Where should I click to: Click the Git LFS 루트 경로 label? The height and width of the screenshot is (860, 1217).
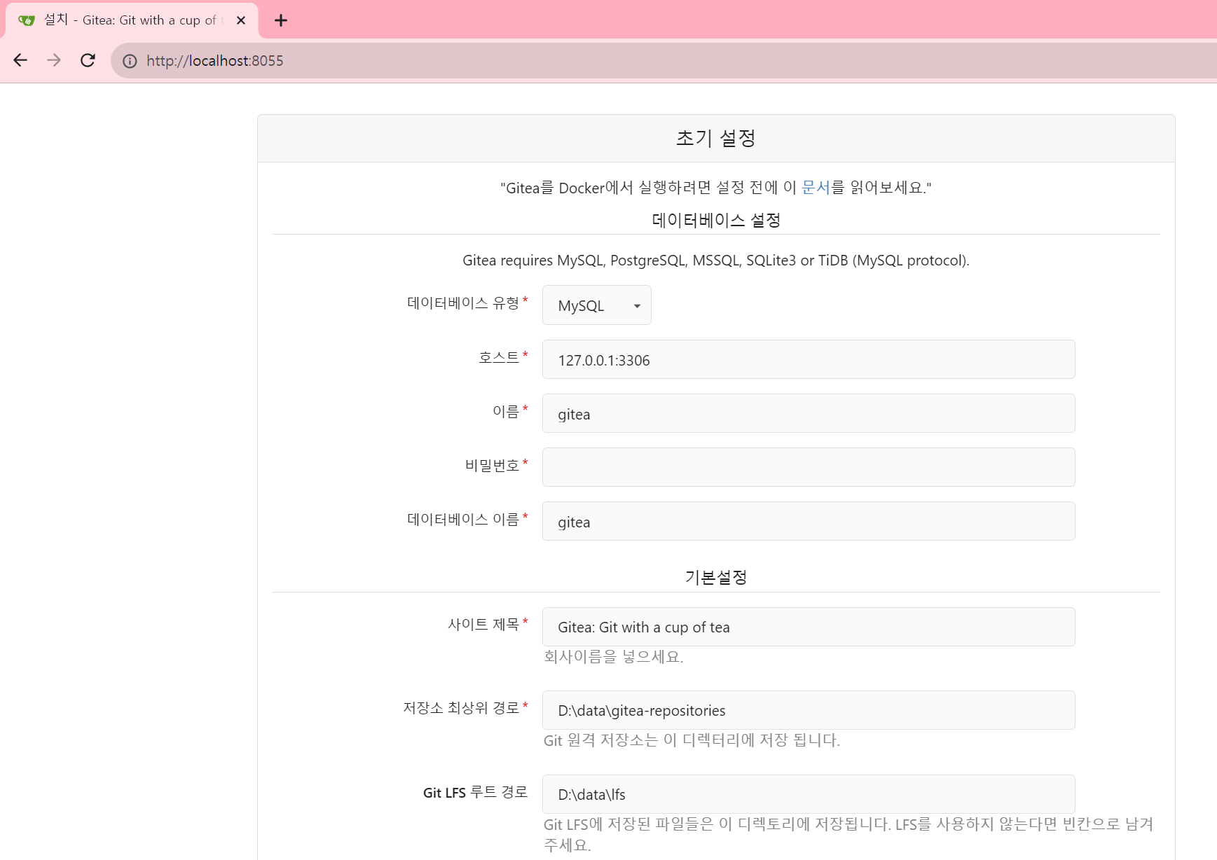(476, 792)
